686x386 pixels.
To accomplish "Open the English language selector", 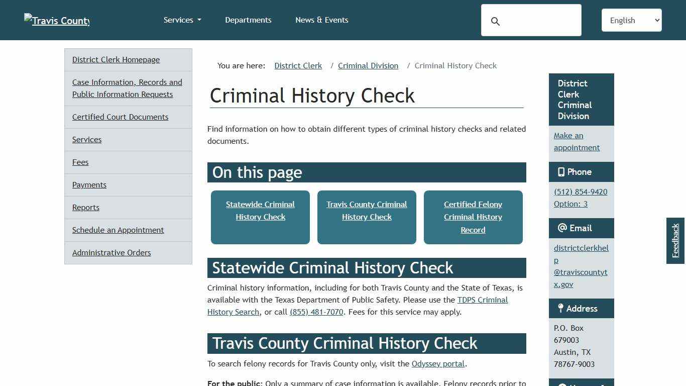I will click(x=631, y=20).
